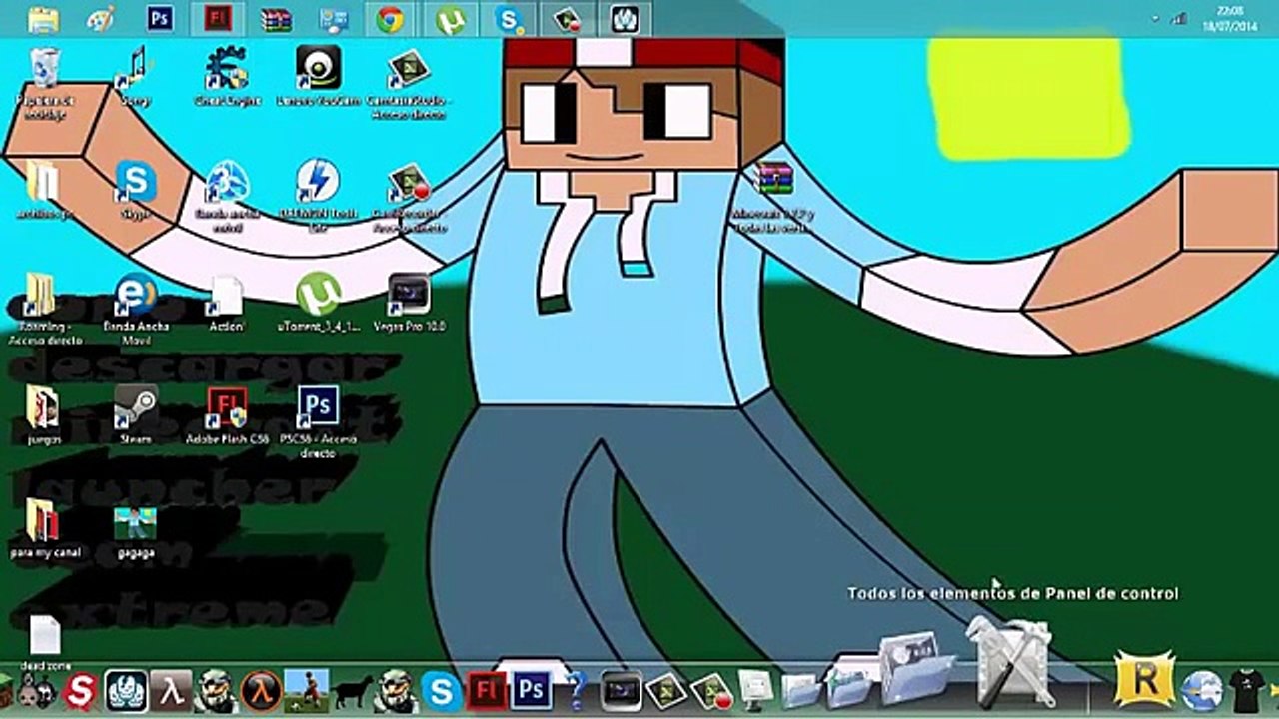This screenshot has width=1279, height=719.
Task: Select the Lenovo YouCam desktop shortcut
Action: pyautogui.click(x=318, y=77)
